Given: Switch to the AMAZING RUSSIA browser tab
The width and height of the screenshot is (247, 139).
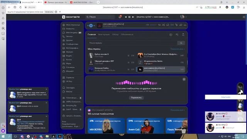Looking at the screenshot, I should [x=82, y=2].
